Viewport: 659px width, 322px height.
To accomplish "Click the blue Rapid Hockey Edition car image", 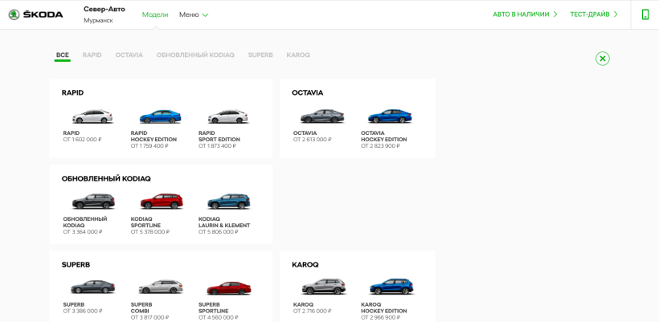I will [x=160, y=116].
